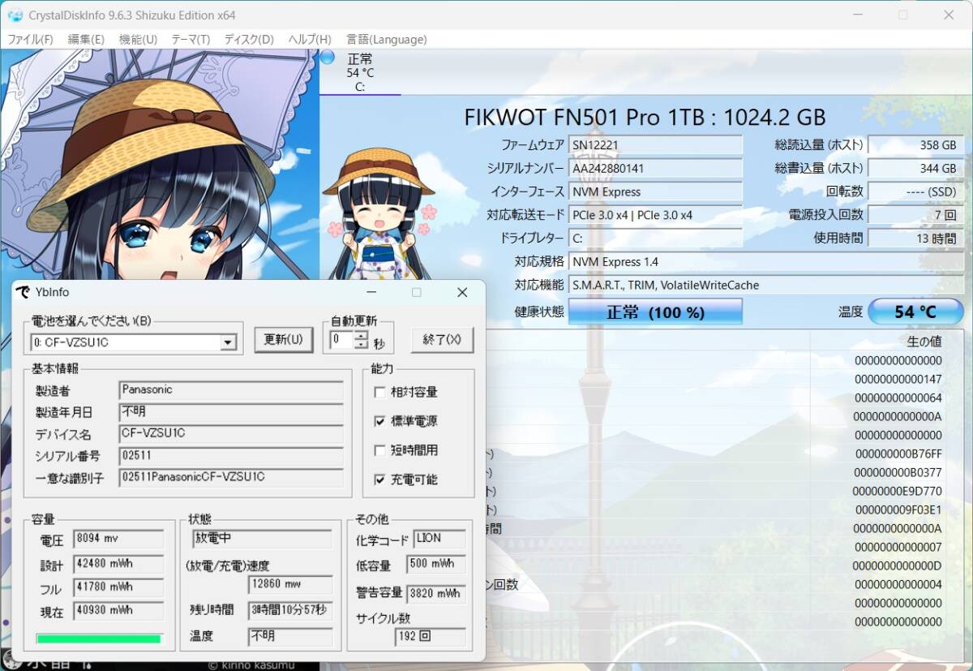Click voltage field 8094 mv
Viewport: 973px width, 671px height.
[x=118, y=539]
